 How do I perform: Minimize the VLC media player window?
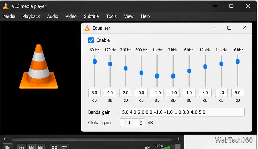tap(215, 6)
